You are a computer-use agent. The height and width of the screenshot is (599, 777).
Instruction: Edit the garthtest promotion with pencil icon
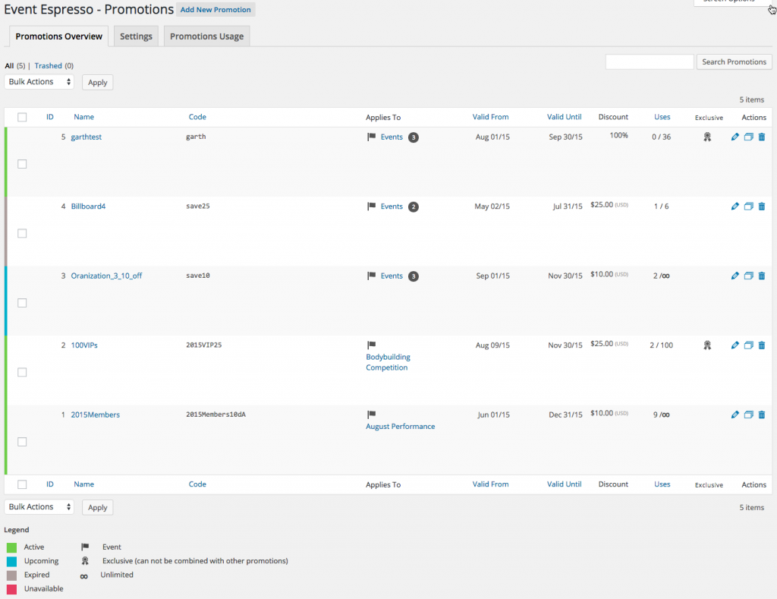pyautogui.click(x=735, y=137)
